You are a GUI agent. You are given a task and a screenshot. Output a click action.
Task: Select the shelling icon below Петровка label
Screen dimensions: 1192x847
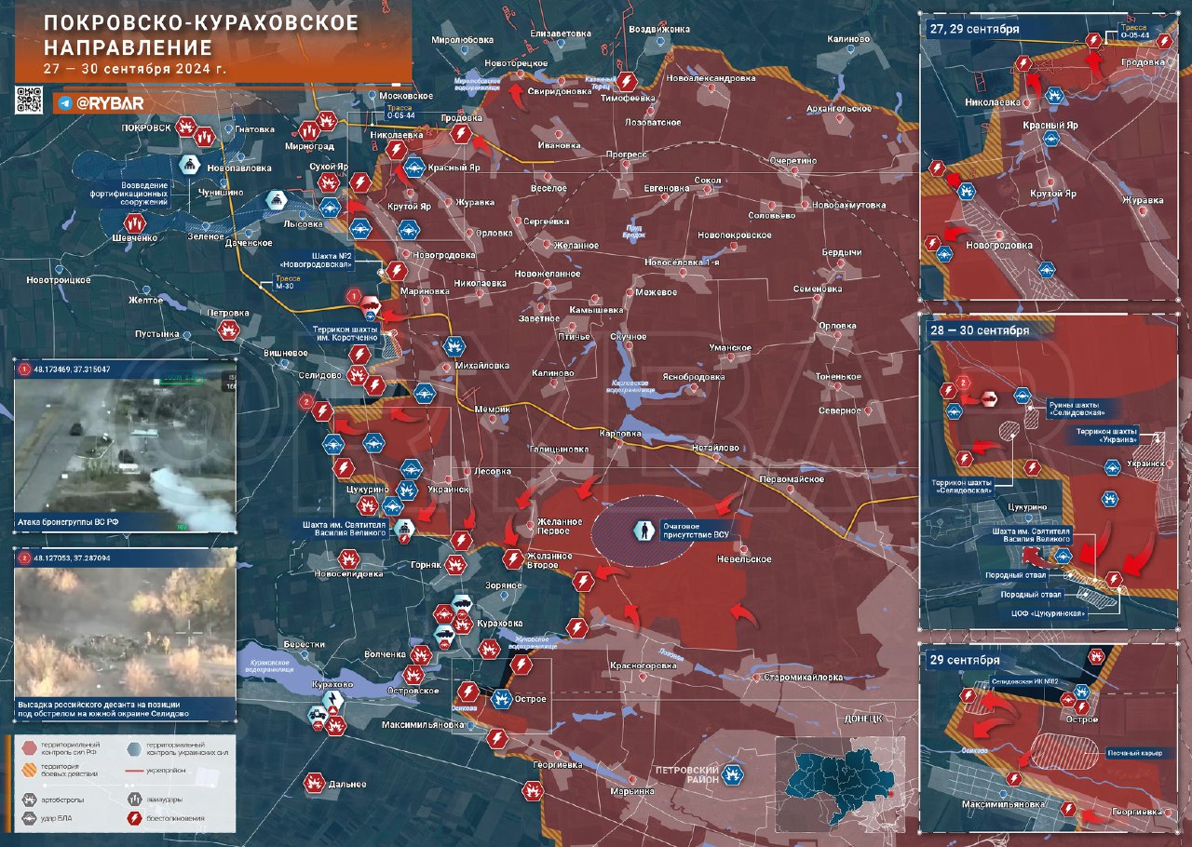pos(228,329)
